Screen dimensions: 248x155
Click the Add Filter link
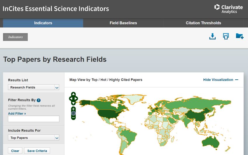point(17,113)
